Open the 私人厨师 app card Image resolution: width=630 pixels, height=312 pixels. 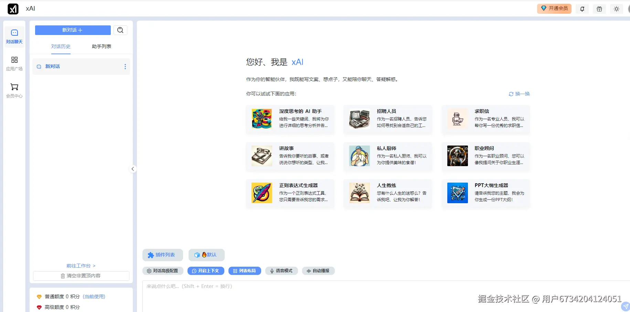[387, 156]
